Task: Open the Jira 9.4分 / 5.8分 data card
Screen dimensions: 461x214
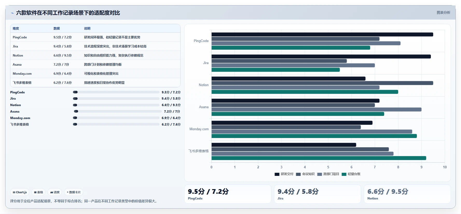Action: point(317,194)
